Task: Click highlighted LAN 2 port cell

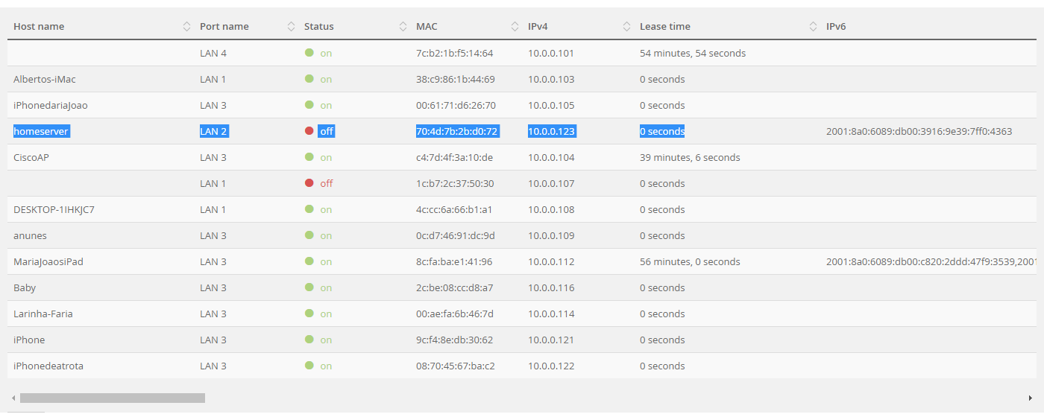Action: click(213, 131)
